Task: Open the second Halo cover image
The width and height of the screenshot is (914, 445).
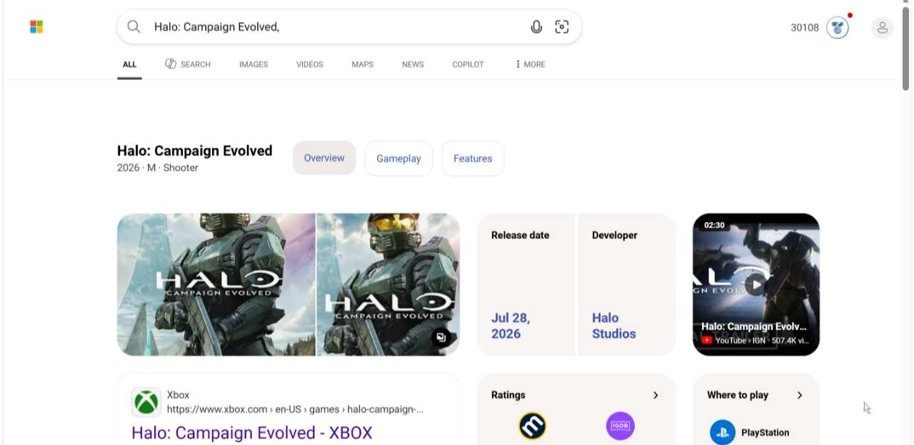Action: click(388, 285)
